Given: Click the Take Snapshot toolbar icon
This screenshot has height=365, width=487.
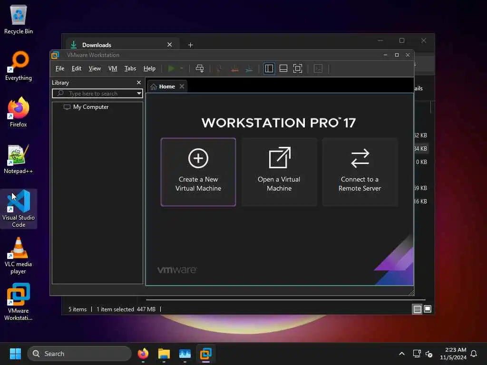Looking at the screenshot, I should pyautogui.click(x=219, y=68).
